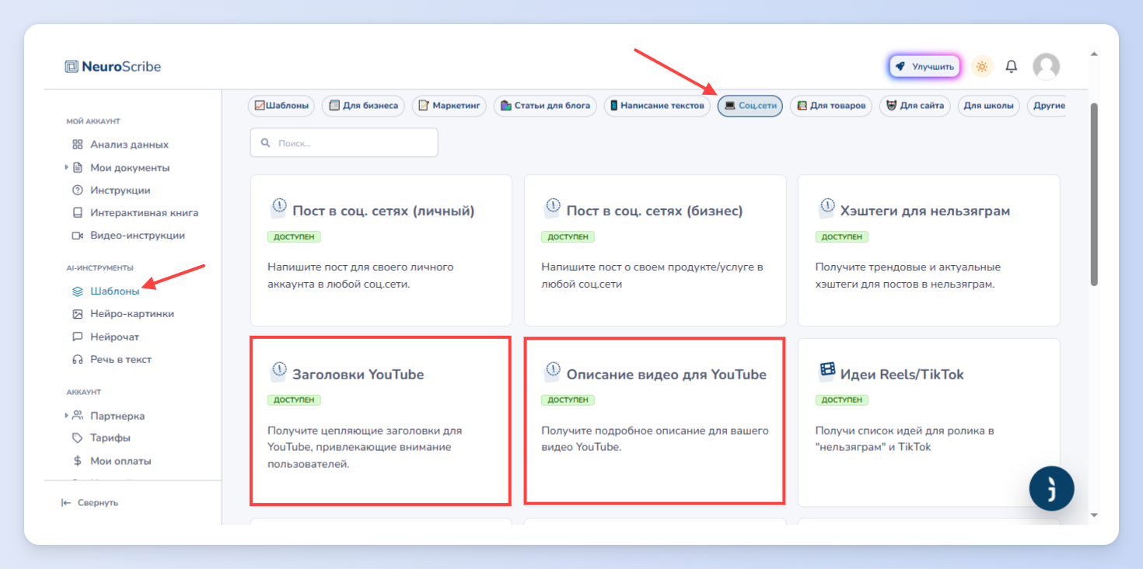Image resolution: width=1143 pixels, height=569 pixels.
Task: Select the Для товаров tab
Action: pyautogui.click(x=831, y=106)
